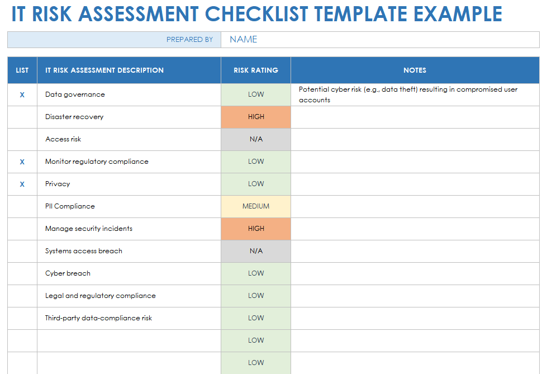Open the MEDIUM rating for PII Compliance
547x374 pixels.
pos(256,207)
